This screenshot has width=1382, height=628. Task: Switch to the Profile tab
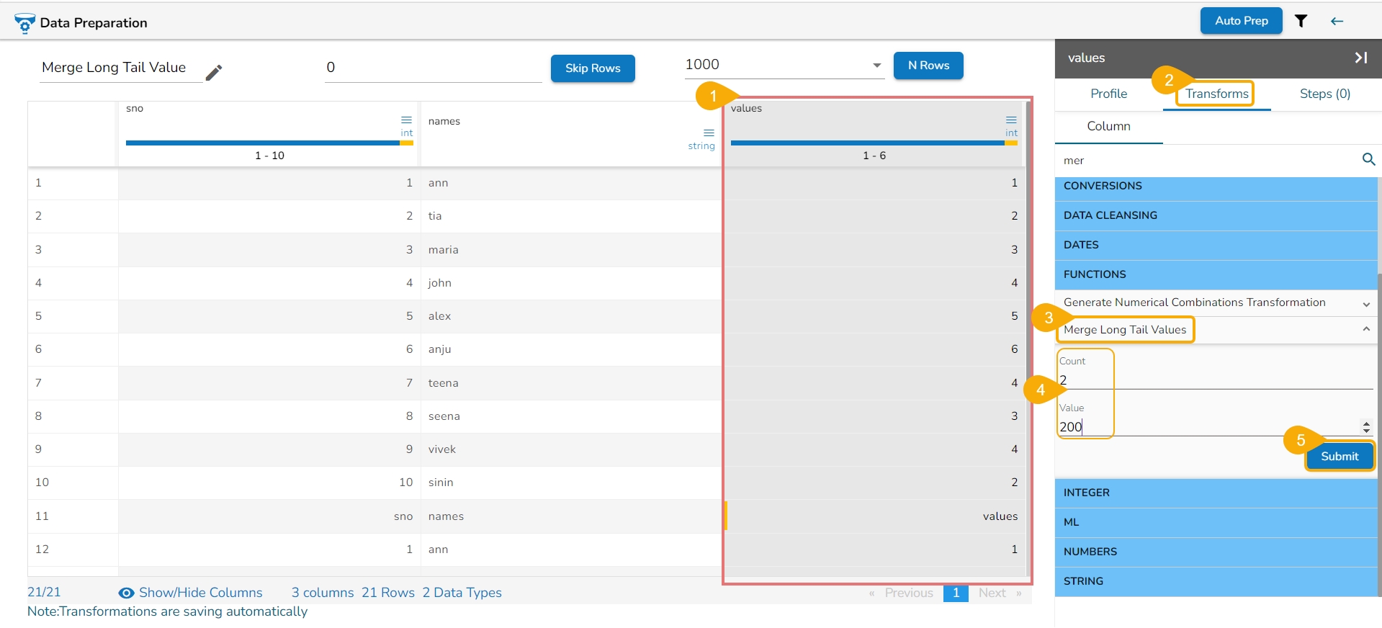[x=1108, y=94]
